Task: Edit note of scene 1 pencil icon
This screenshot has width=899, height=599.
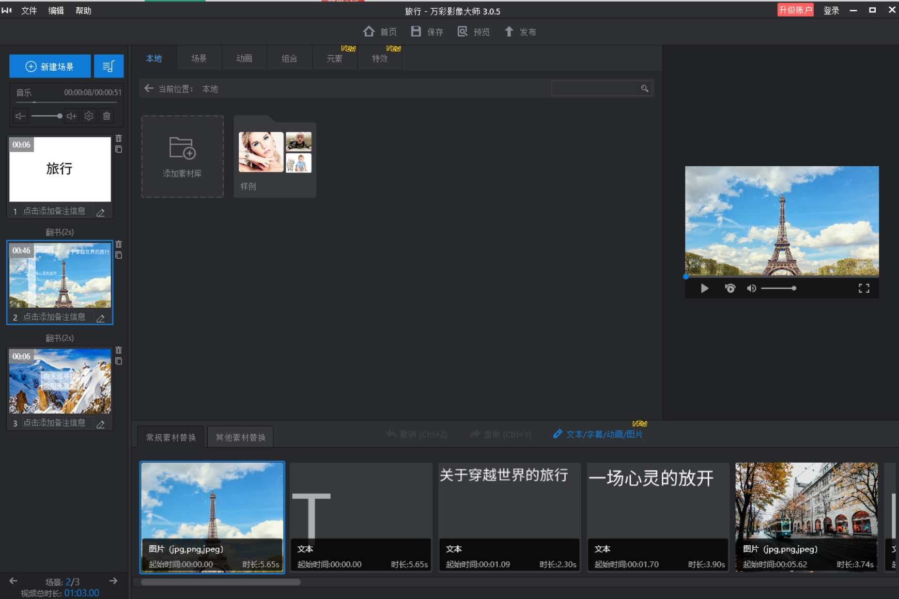Action: click(101, 212)
